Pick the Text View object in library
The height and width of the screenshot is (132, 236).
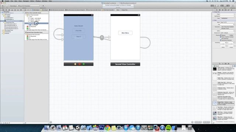(x=223, y=108)
